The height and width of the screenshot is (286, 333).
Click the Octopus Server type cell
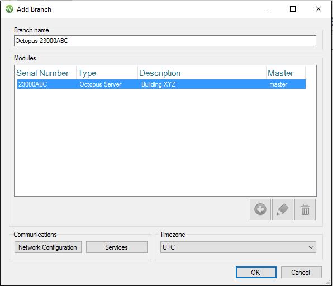[100, 84]
